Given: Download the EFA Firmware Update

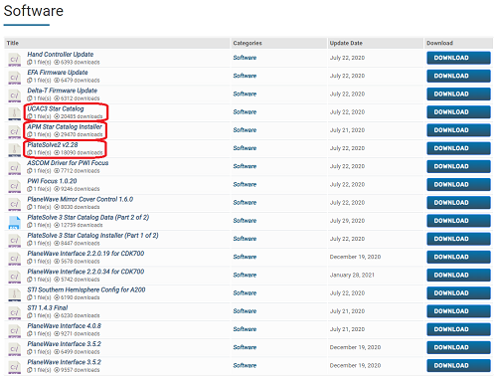Looking at the screenshot, I should 458,76.
